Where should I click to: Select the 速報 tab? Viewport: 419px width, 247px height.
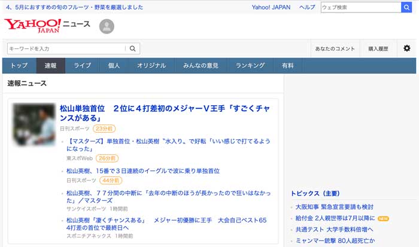click(50, 65)
